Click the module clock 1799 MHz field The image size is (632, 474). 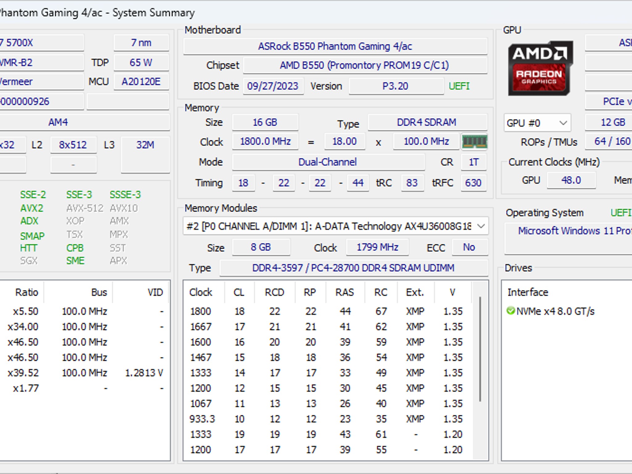click(x=377, y=247)
